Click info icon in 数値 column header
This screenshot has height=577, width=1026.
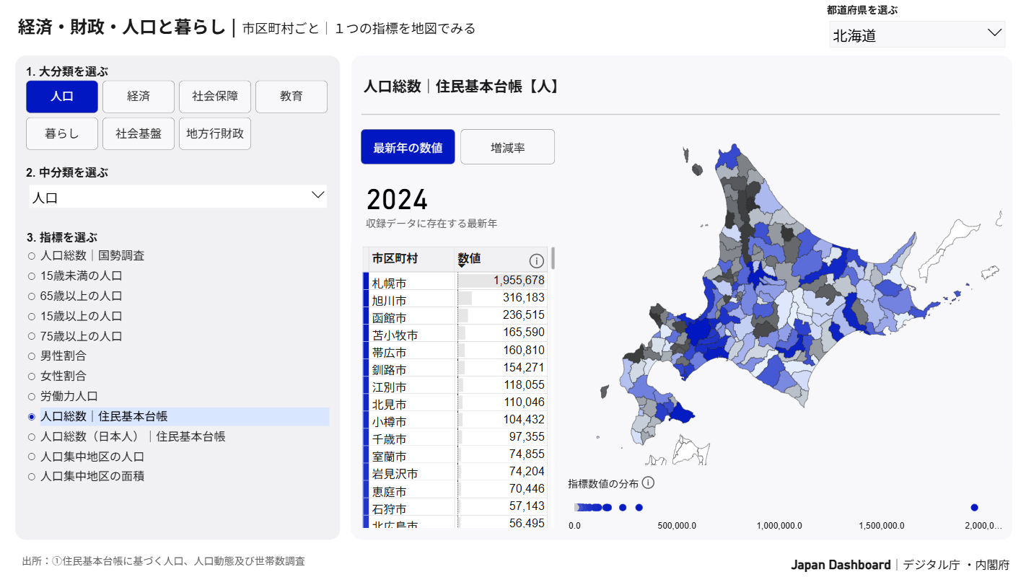(536, 260)
